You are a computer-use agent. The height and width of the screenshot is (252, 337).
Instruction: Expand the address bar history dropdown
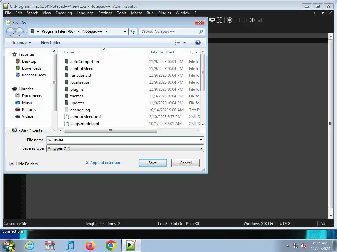pyautogui.click(x=125, y=31)
